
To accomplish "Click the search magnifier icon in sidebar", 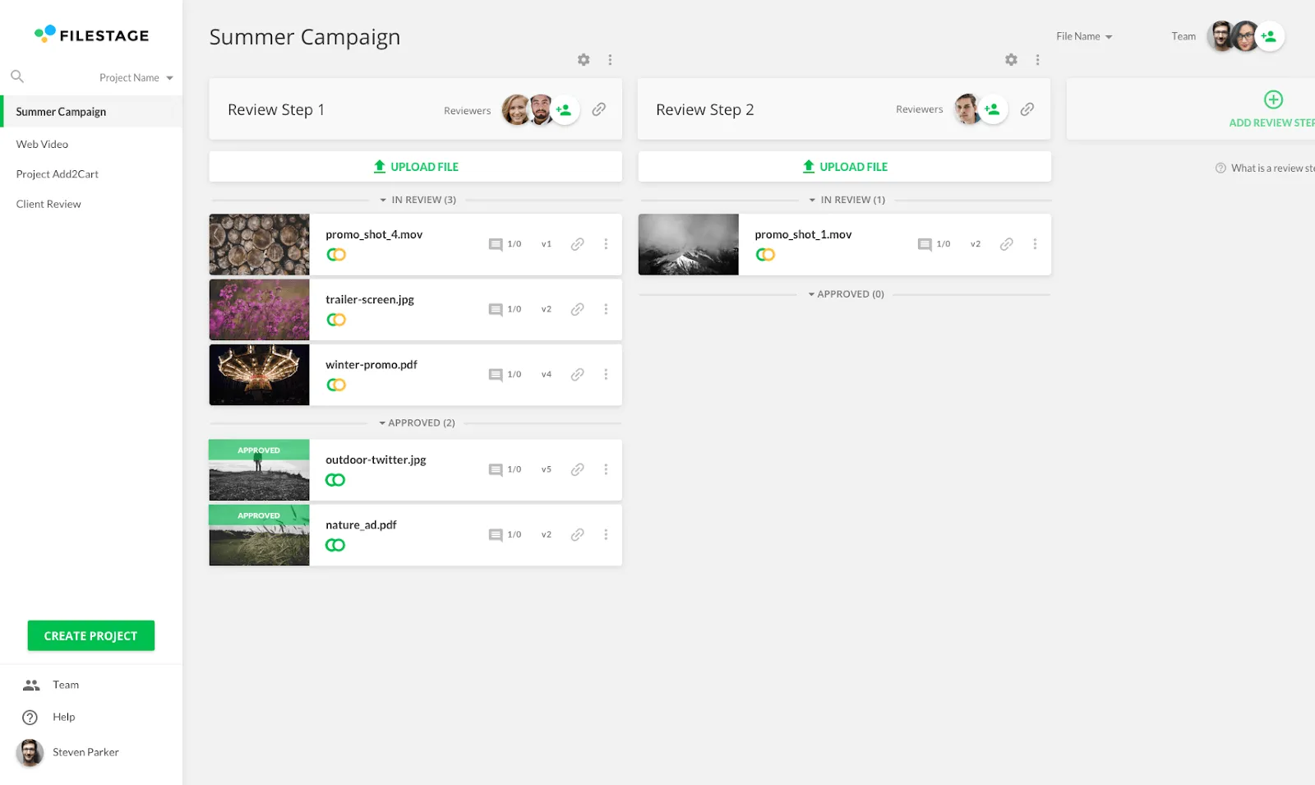I will pyautogui.click(x=17, y=76).
